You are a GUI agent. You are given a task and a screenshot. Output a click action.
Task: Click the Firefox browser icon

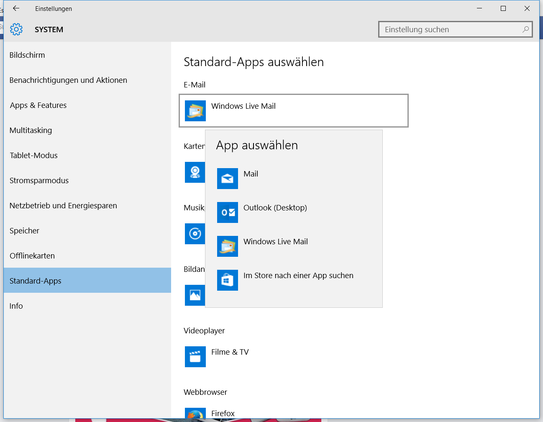tap(195, 414)
